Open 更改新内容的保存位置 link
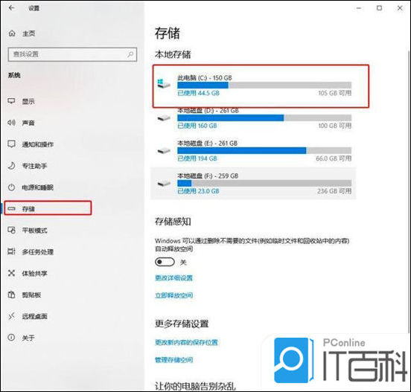 pos(186,342)
